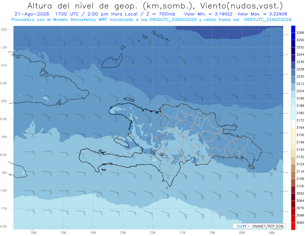Click the '70W' longitude label
This screenshot has height=236, width=305.
[x=212, y=232]
